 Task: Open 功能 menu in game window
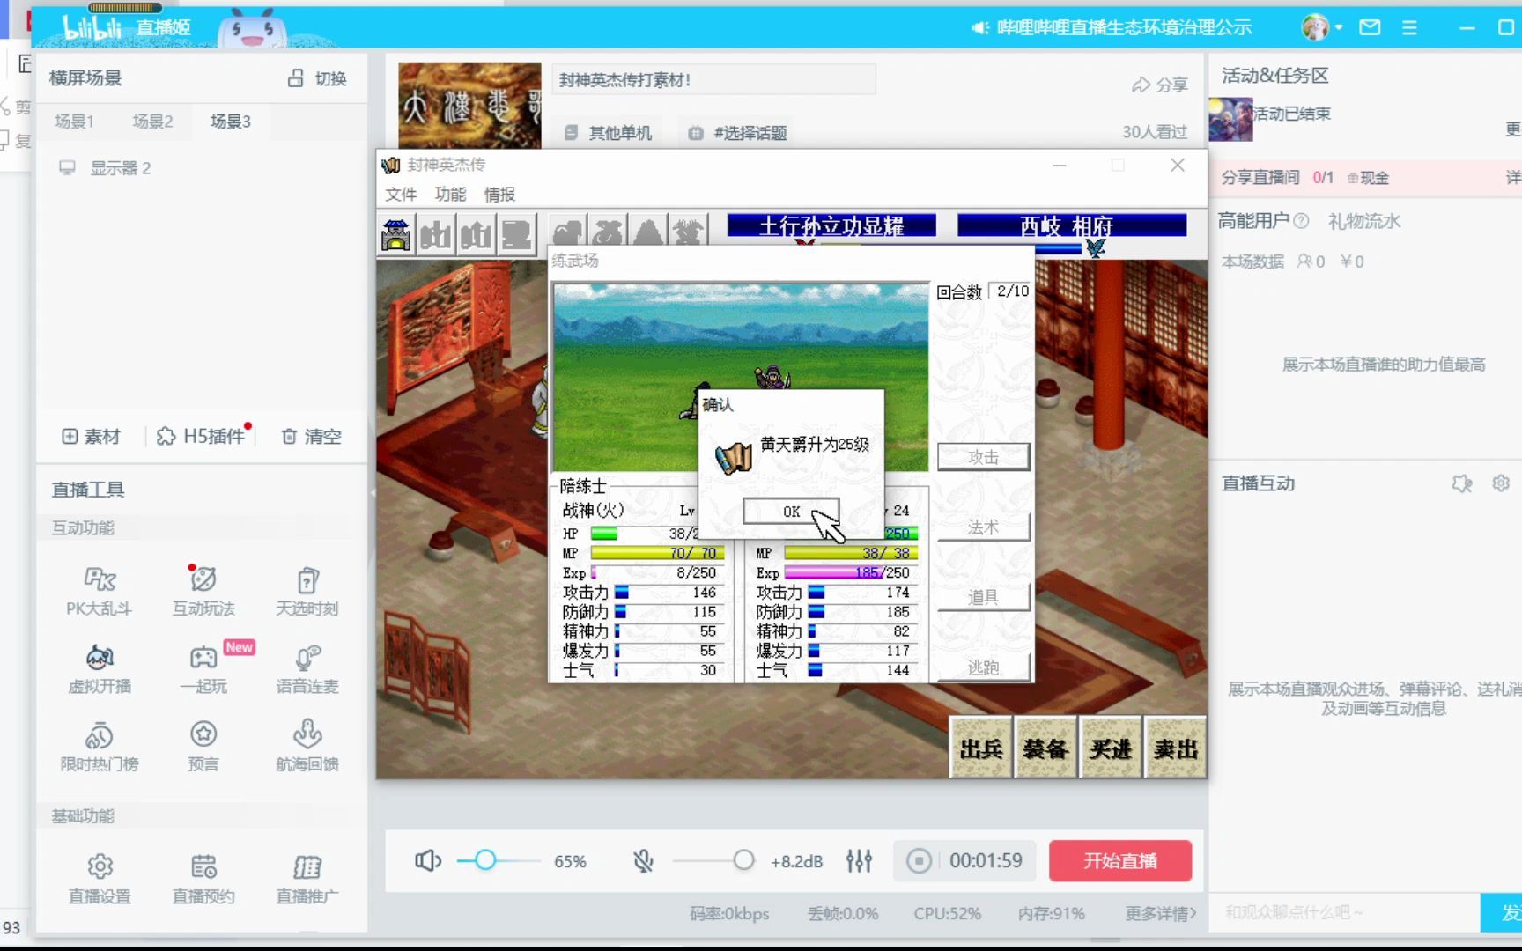tap(450, 194)
